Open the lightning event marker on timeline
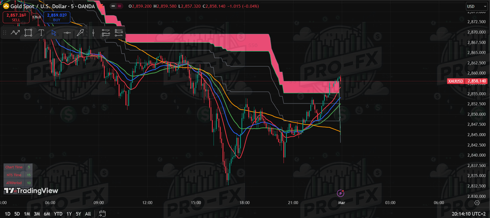490x218 pixels. (x=340, y=193)
